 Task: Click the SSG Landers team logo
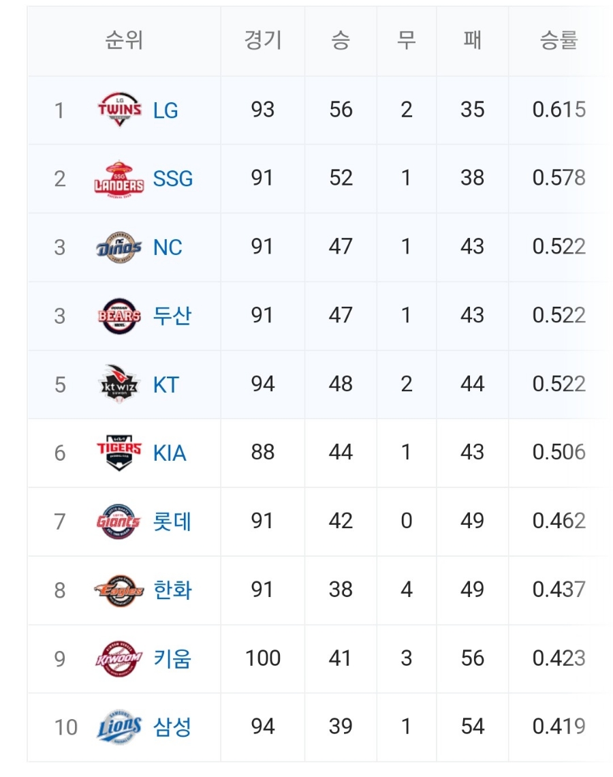[x=119, y=179]
